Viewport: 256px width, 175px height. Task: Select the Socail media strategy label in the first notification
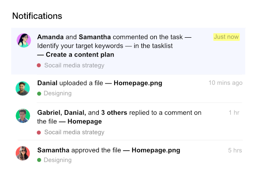[x=74, y=66]
